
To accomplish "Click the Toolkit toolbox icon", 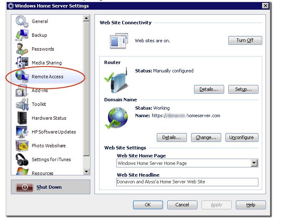I will click(x=22, y=104).
